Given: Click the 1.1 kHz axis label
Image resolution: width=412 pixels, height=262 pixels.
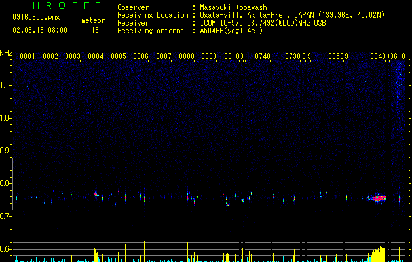Looking at the screenshot, I should (5, 85).
